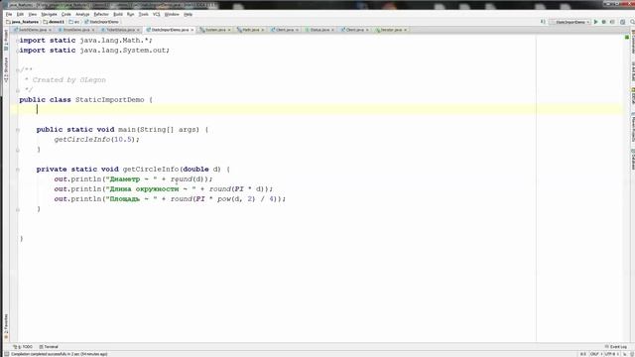Open the Help menu
The image size is (635, 357).
[x=188, y=14]
